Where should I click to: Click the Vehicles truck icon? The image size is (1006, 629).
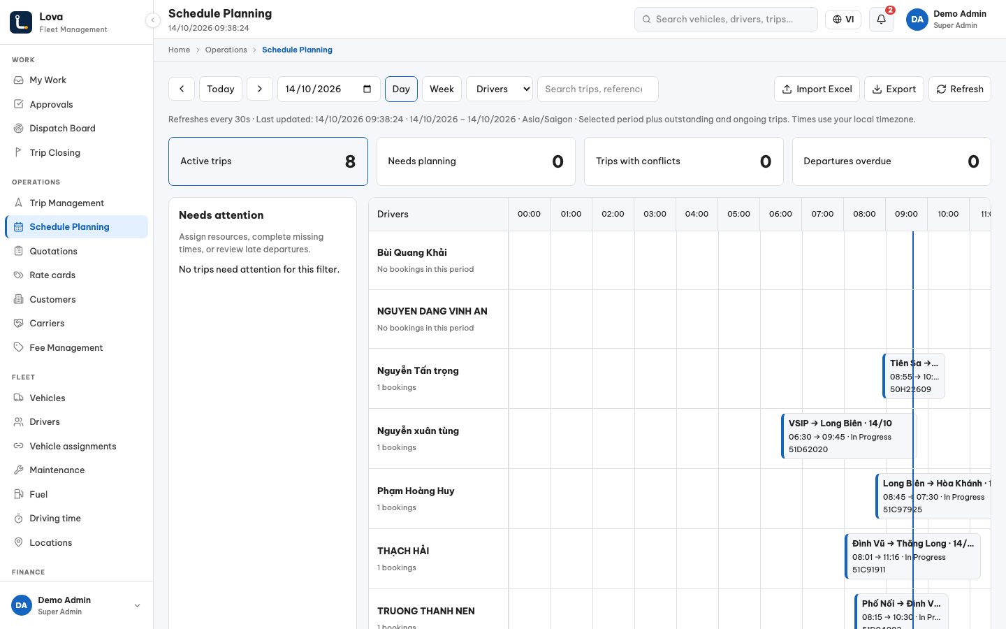pos(19,398)
